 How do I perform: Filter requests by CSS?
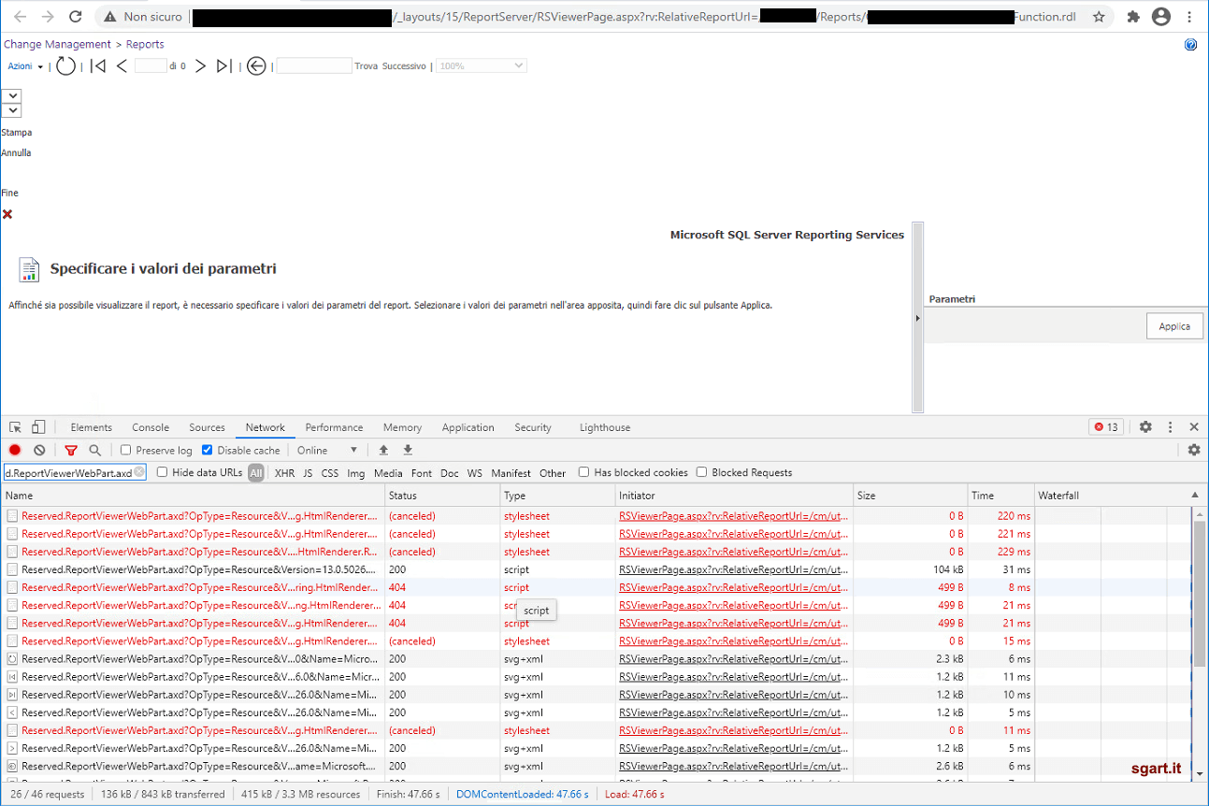(x=330, y=473)
